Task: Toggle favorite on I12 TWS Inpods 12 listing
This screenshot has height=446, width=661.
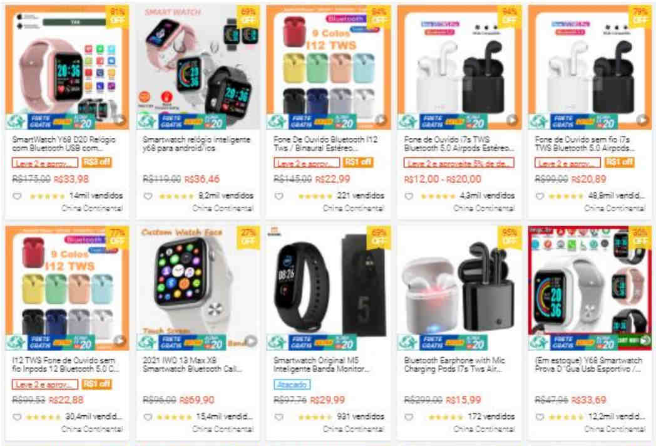Action: point(17,417)
